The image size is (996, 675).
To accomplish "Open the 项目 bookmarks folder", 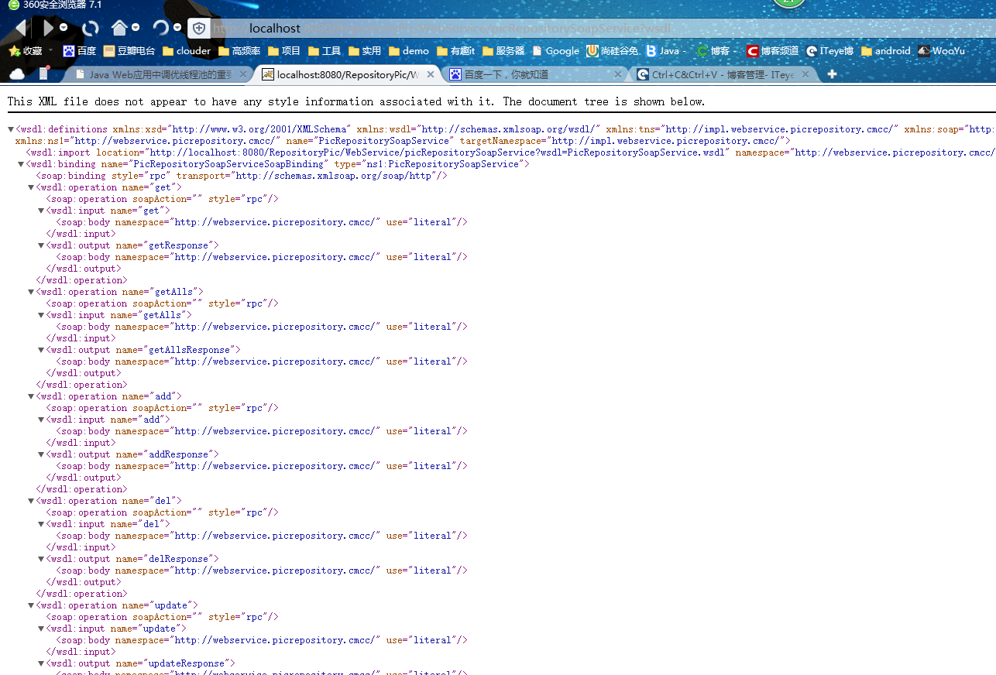I will (284, 50).
